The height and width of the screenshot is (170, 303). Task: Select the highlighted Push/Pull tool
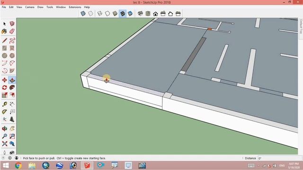12,80
